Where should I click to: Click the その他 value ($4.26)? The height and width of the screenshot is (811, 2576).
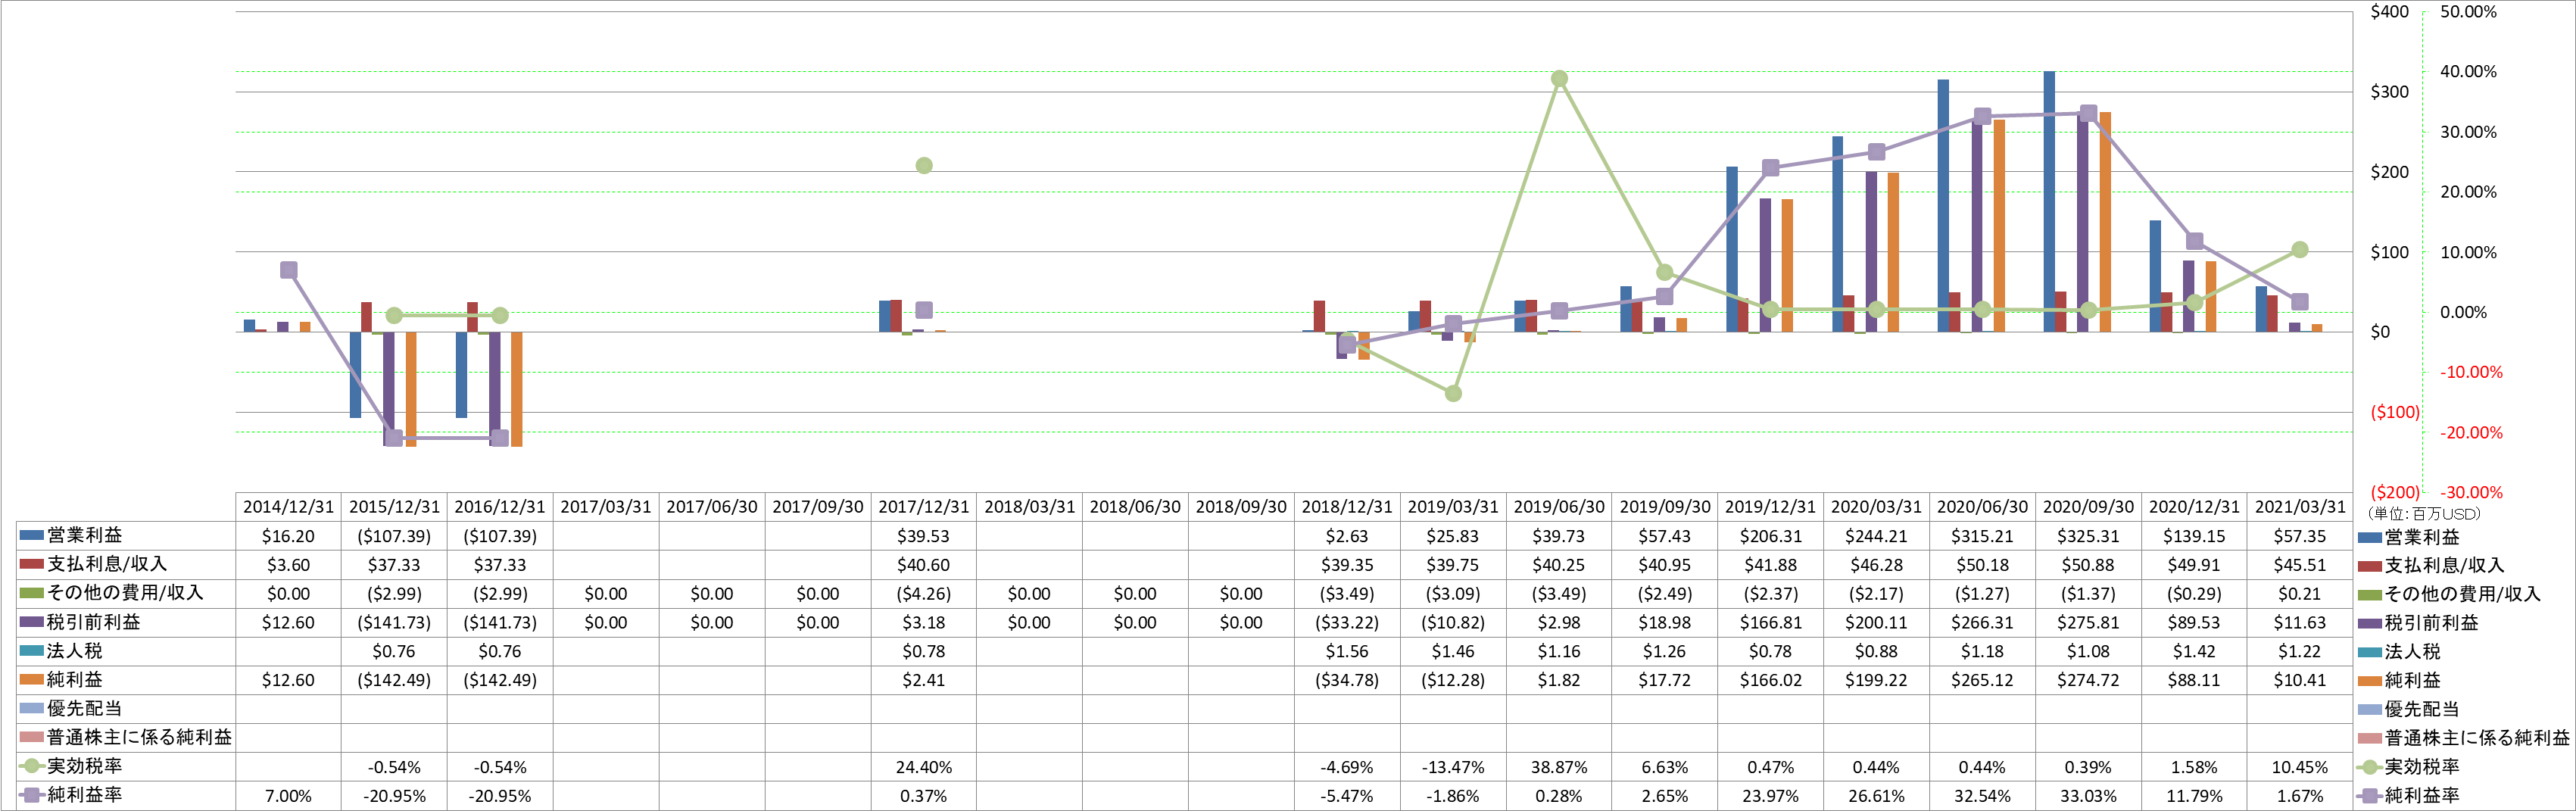click(x=924, y=594)
